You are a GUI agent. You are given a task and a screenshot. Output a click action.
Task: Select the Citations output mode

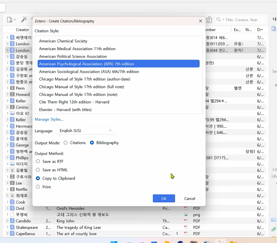[65, 143]
